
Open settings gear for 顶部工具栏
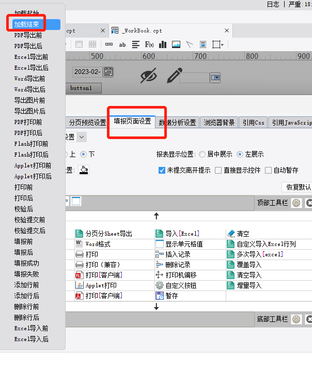pos(296,203)
